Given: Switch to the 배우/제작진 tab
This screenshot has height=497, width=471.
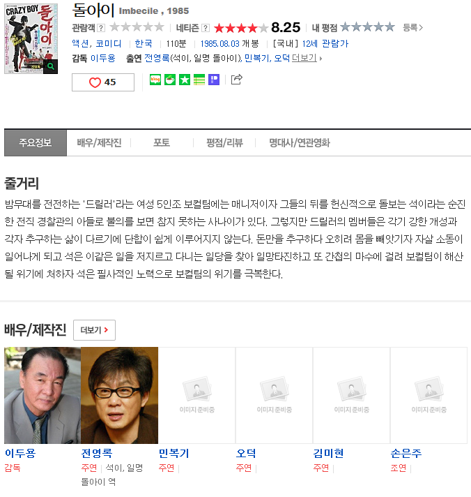Looking at the screenshot, I should pos(99,142).
